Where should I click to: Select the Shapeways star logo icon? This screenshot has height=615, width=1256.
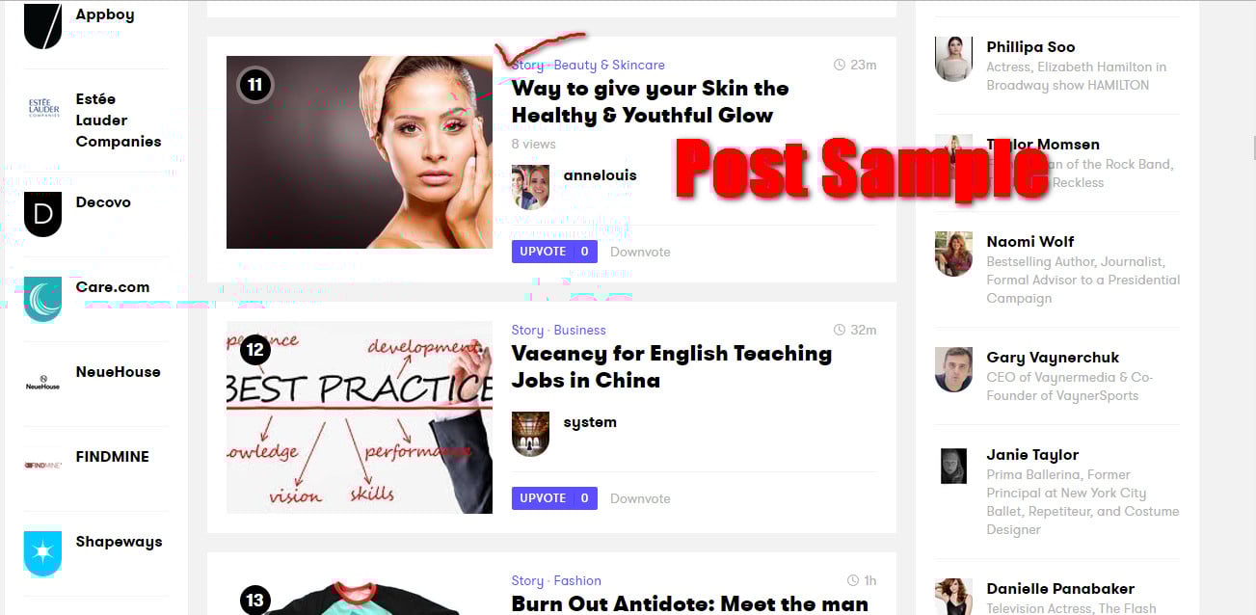point(42,553)
